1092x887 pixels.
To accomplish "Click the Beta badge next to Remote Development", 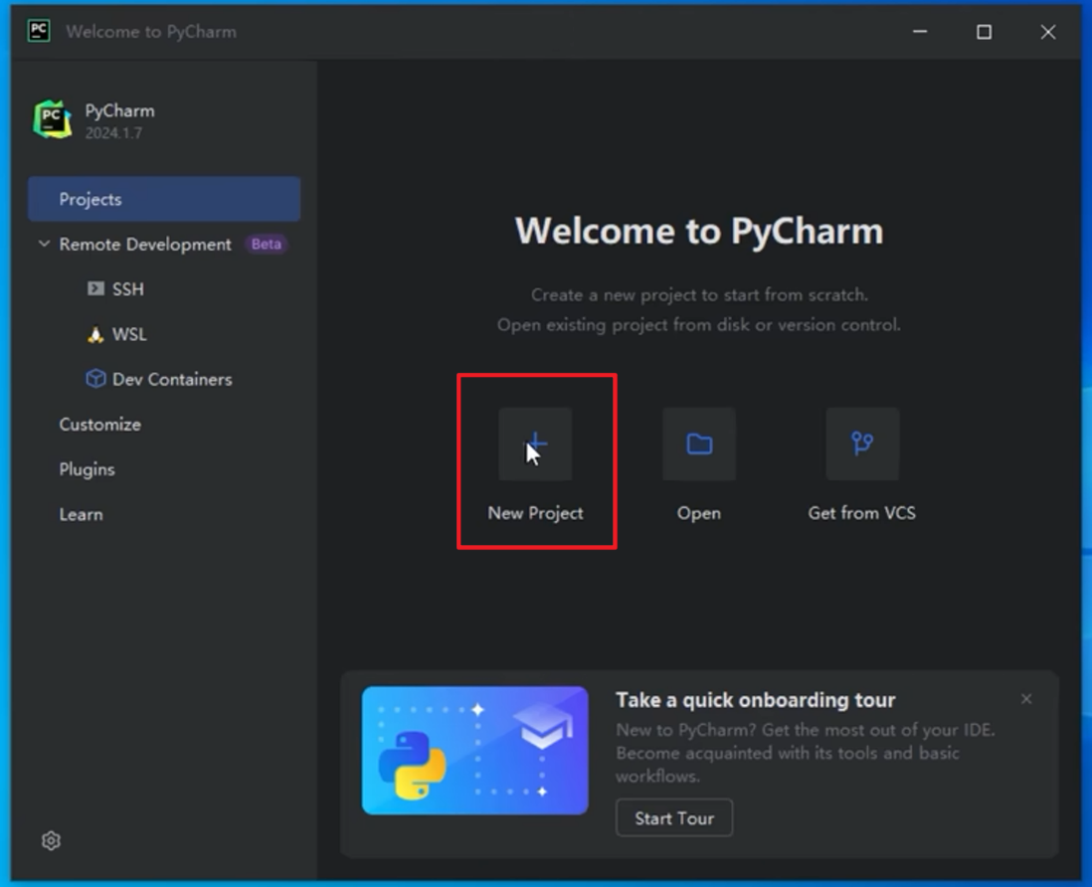I will (x=266, y=245).
